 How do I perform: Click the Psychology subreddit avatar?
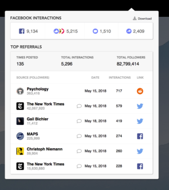pyautogui.click(x=20, y=91)
